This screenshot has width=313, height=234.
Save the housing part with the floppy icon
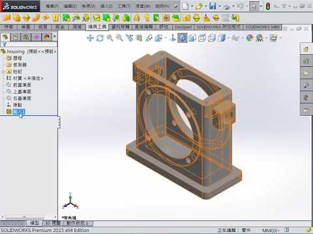(x=213, y=6)
